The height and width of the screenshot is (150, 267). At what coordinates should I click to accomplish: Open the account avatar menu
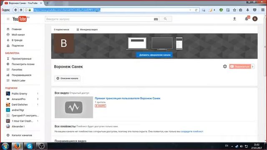[255, 19]
